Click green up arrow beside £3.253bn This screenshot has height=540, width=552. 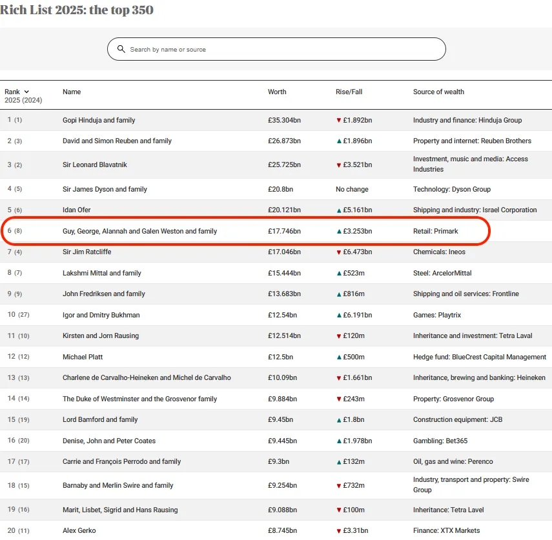(338, 232)
